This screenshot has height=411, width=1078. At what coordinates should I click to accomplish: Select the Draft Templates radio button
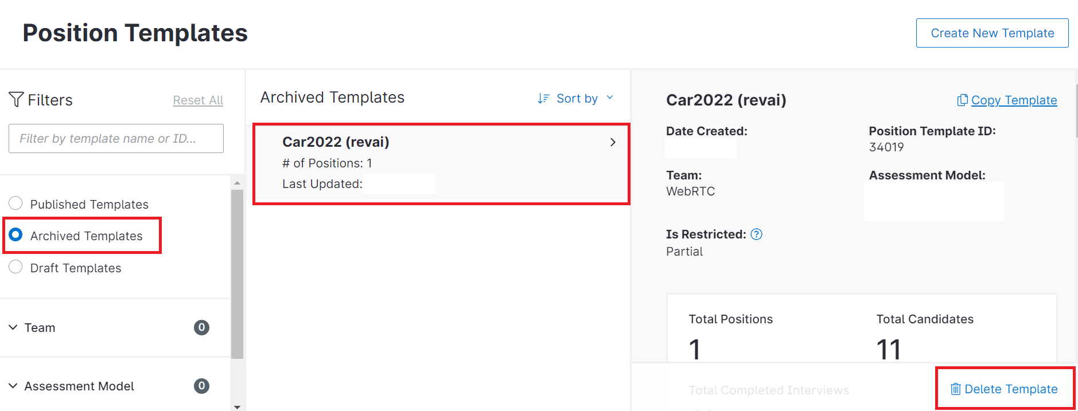click(x=16, y=267)
